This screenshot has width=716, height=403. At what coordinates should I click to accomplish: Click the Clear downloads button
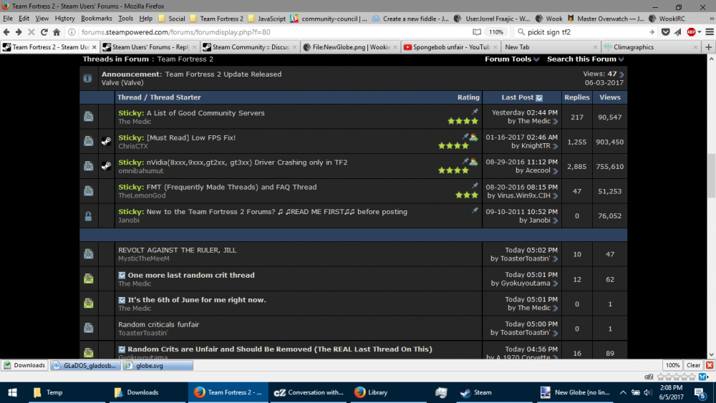pos(693,365)
